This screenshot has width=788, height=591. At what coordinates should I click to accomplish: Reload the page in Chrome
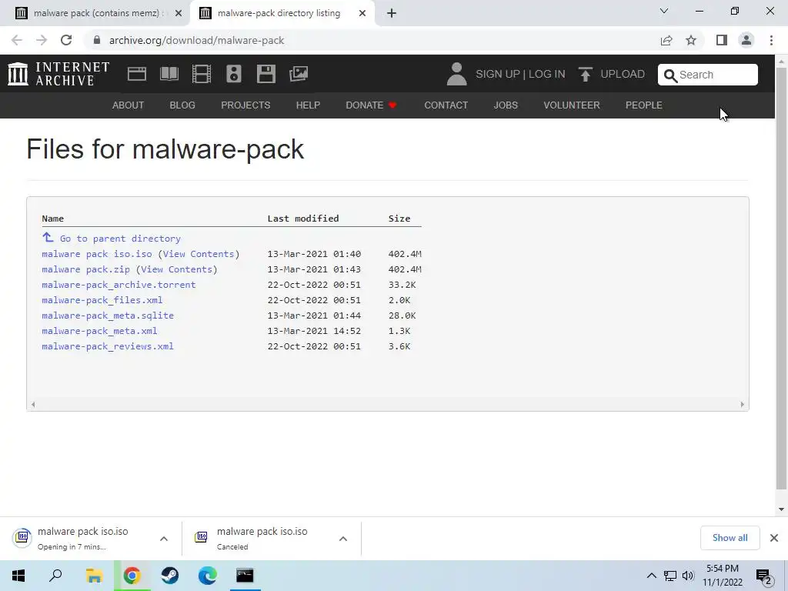pos(66,40)
